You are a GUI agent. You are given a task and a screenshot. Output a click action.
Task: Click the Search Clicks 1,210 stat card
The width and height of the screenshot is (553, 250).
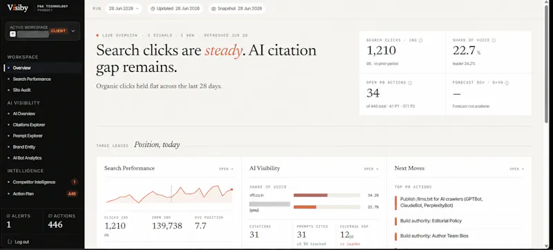coord(402,52)
